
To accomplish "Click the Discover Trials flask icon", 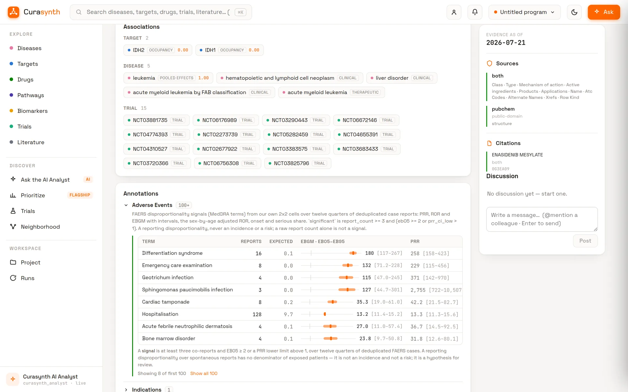I will coord(13,211).
